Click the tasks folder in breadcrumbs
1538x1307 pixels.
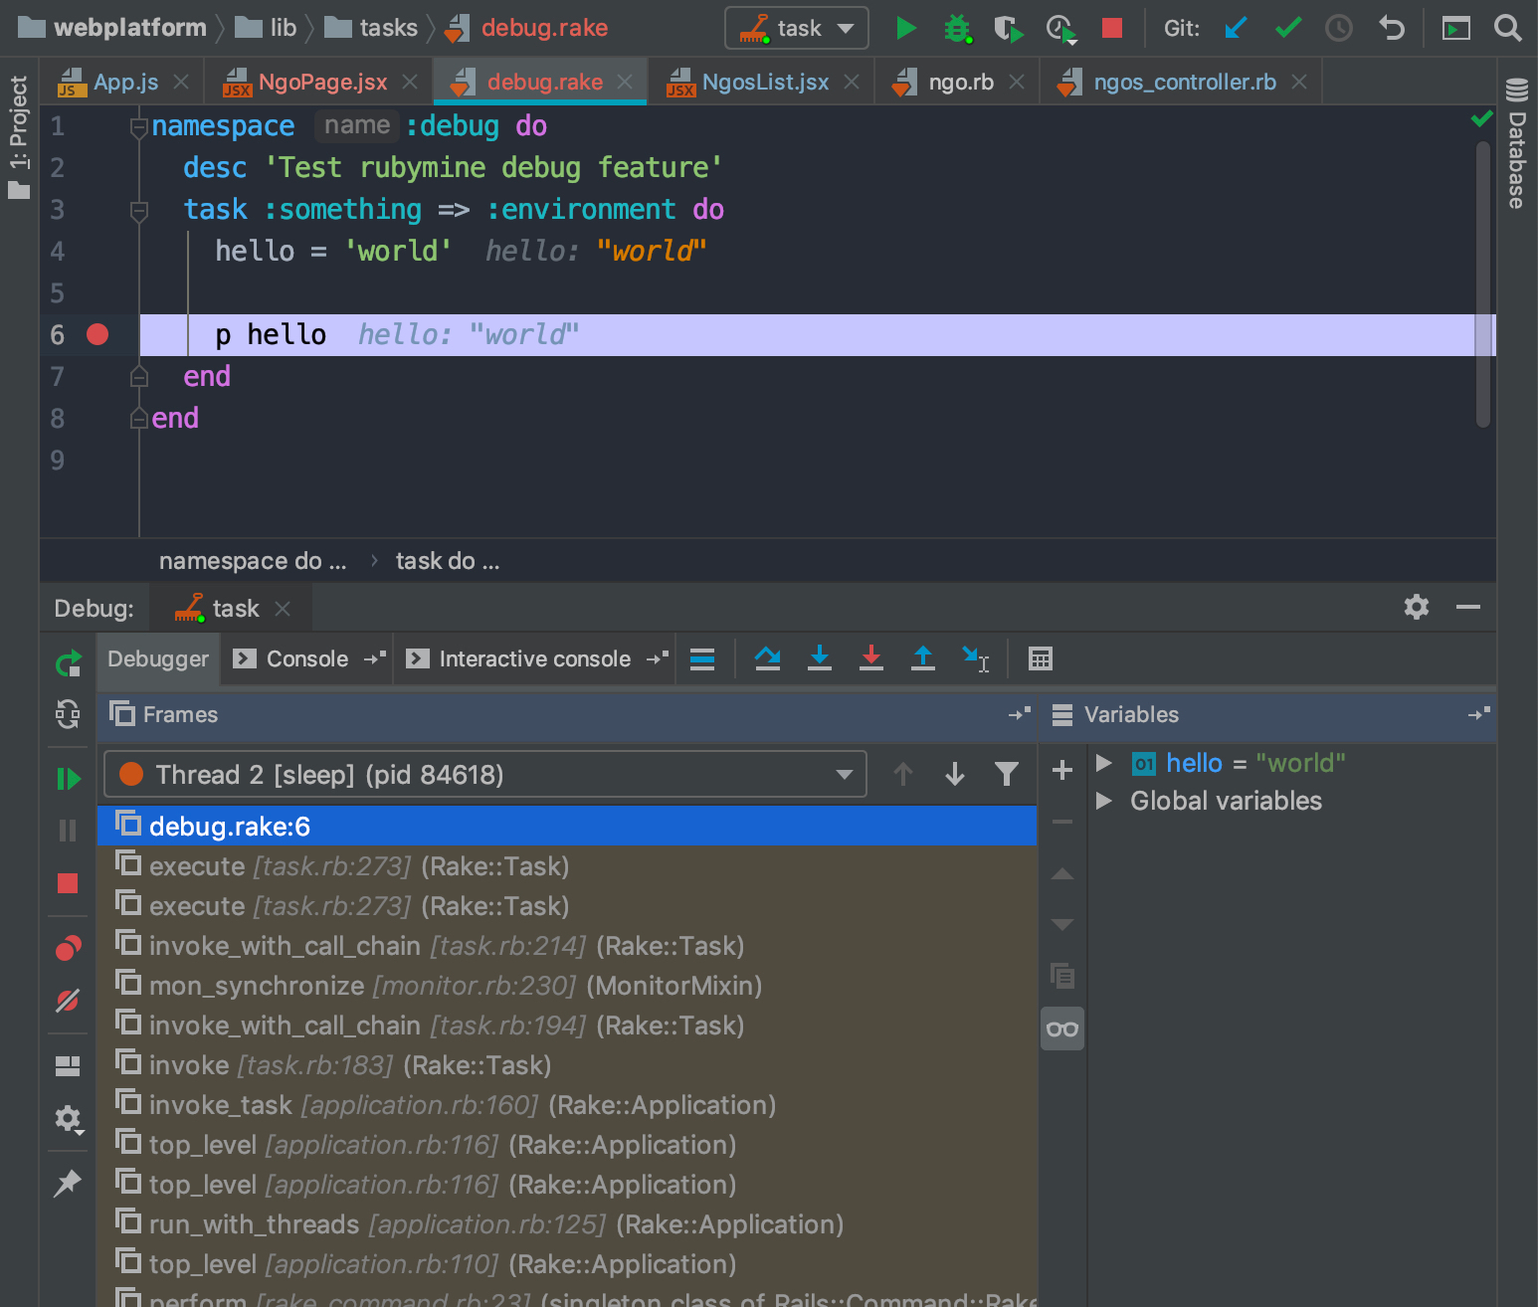(x=386, y=28)
